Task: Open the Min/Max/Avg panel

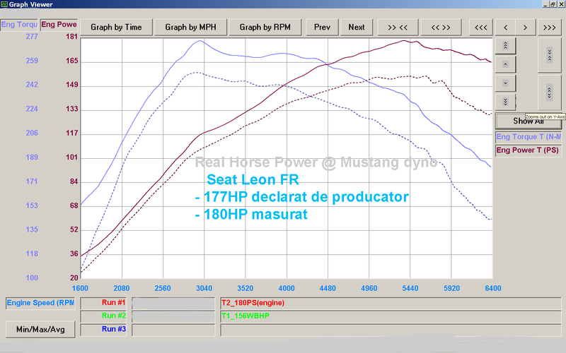Action: [40, 329]
